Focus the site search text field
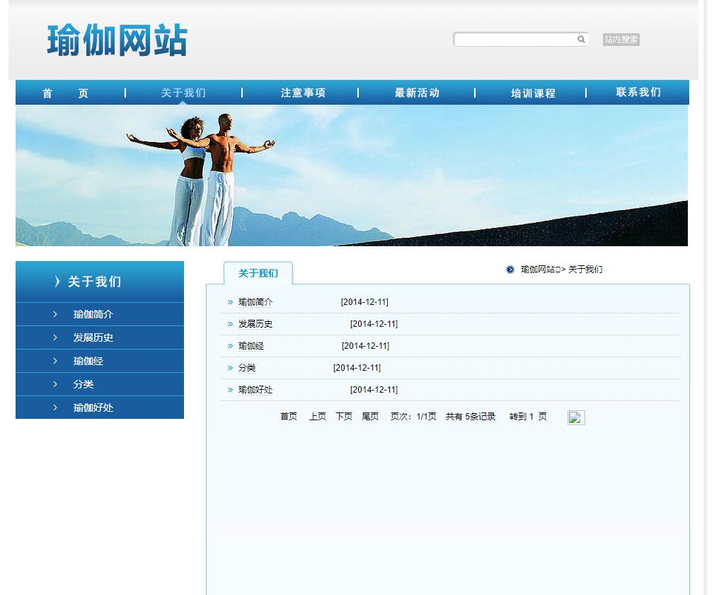719x595 pixels. (515, 40)
